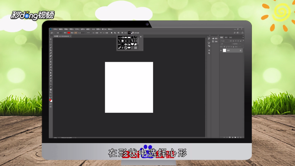Click the red fill color swatch
The width and height of the screenshot is (295, 166).
coord(69,33)
